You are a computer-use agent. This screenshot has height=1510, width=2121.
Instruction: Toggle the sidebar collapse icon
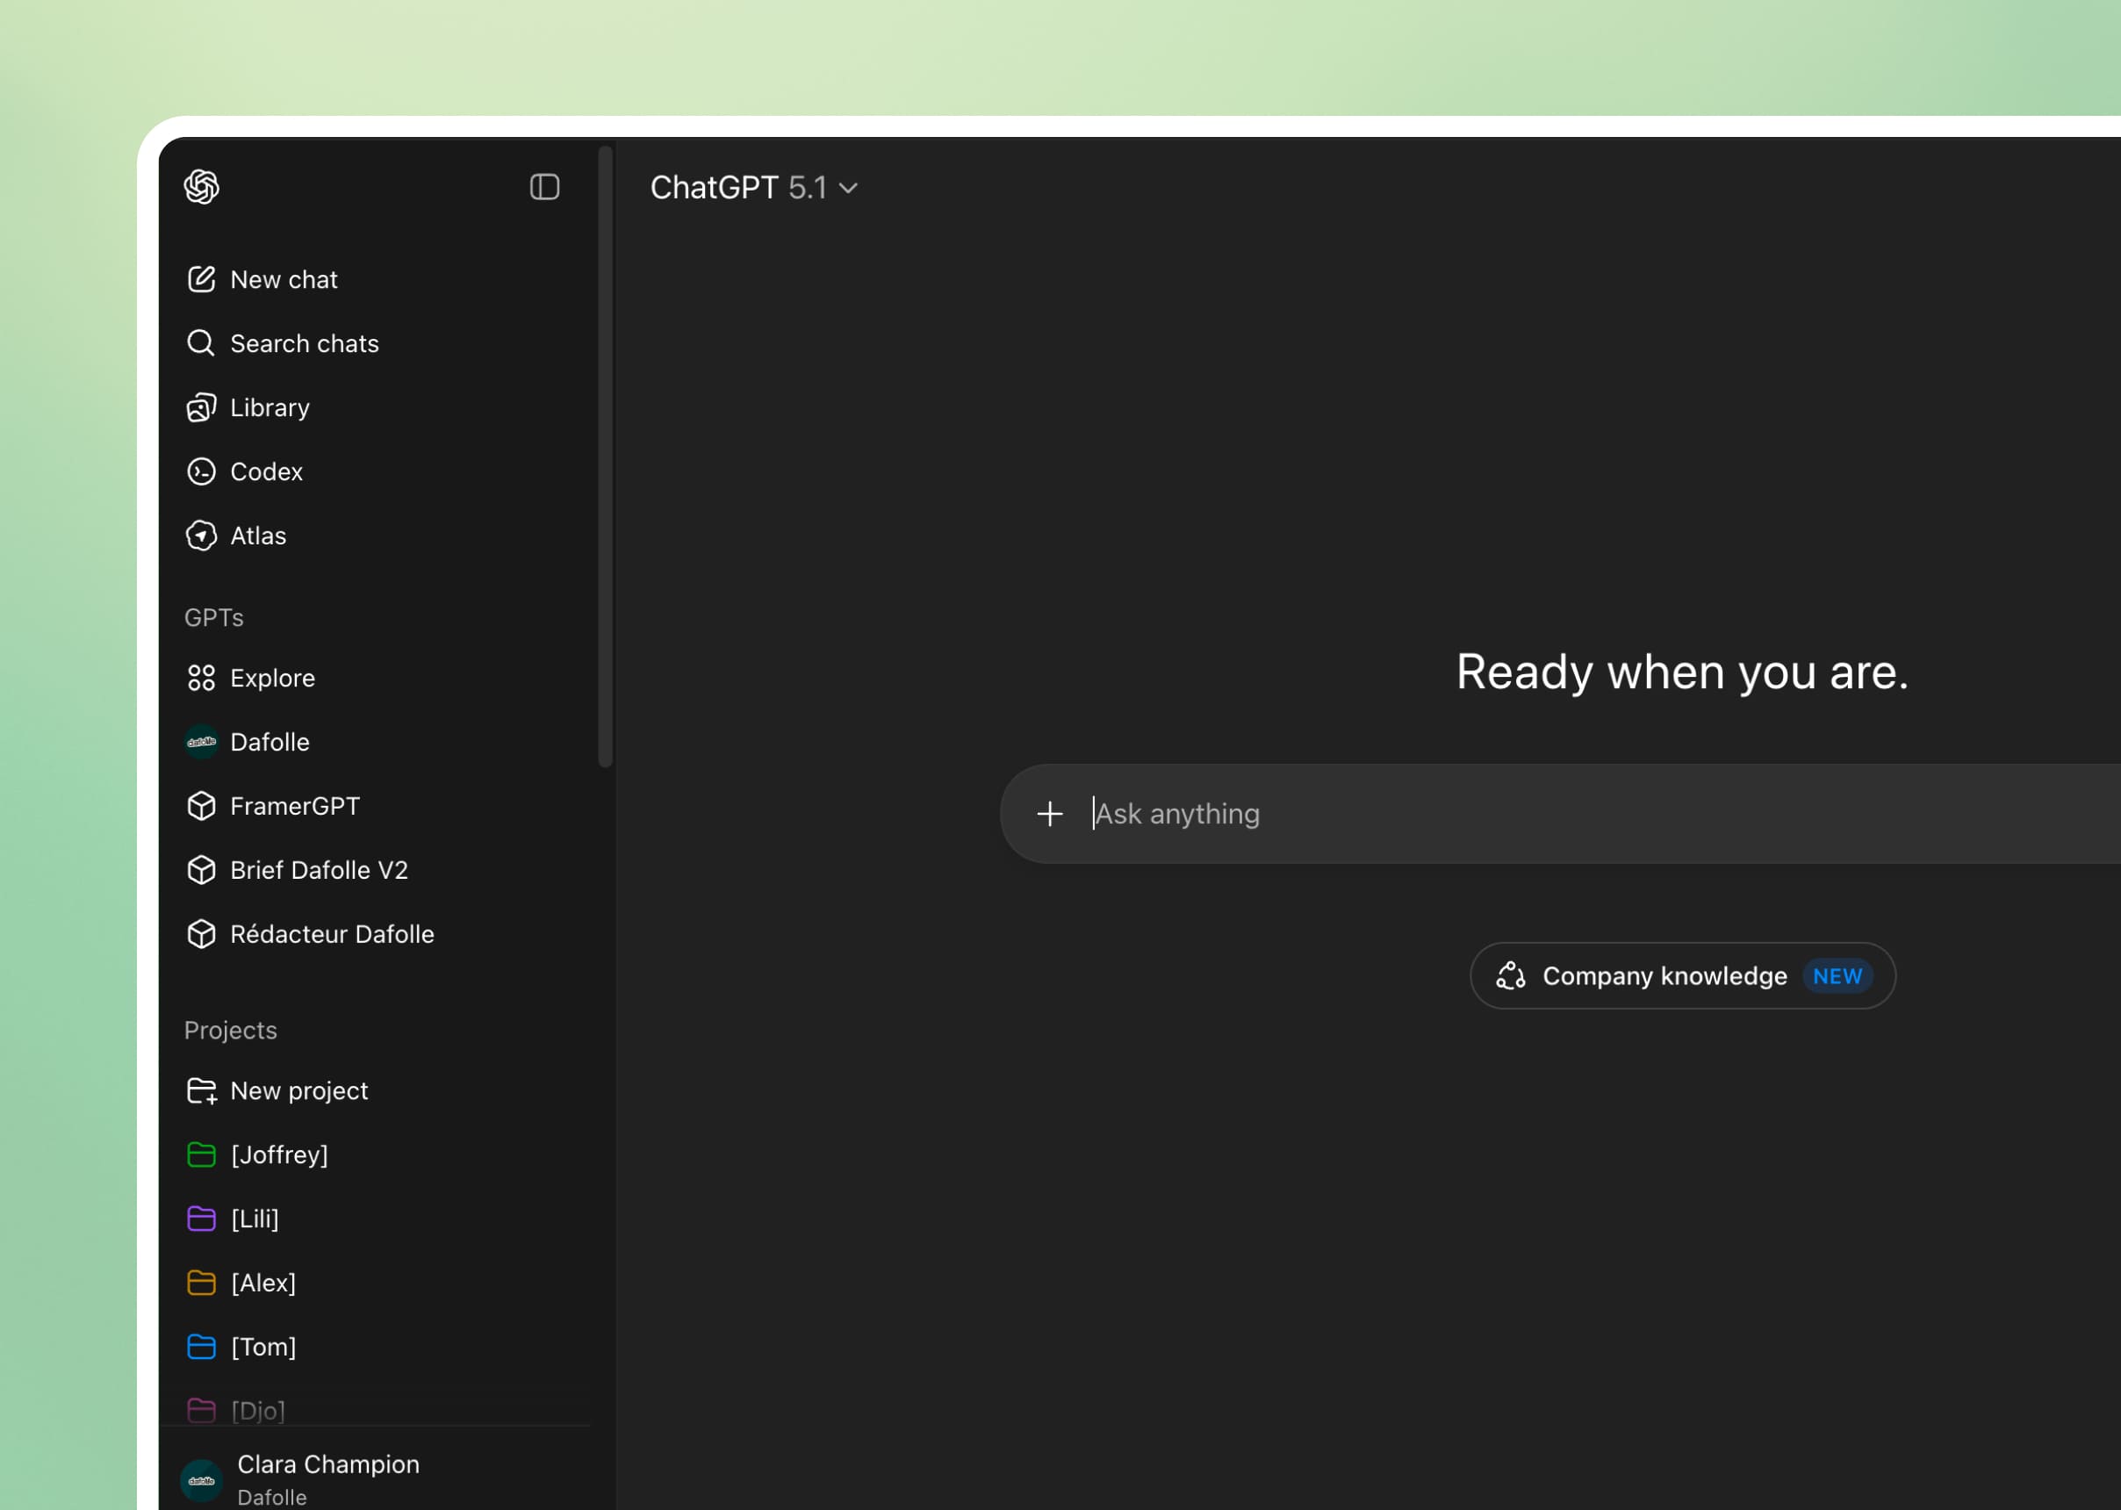[x=544, y=187]
